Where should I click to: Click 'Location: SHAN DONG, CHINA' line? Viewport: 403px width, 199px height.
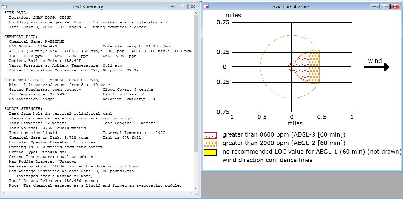pyautogui.click(x=40, y=17)
